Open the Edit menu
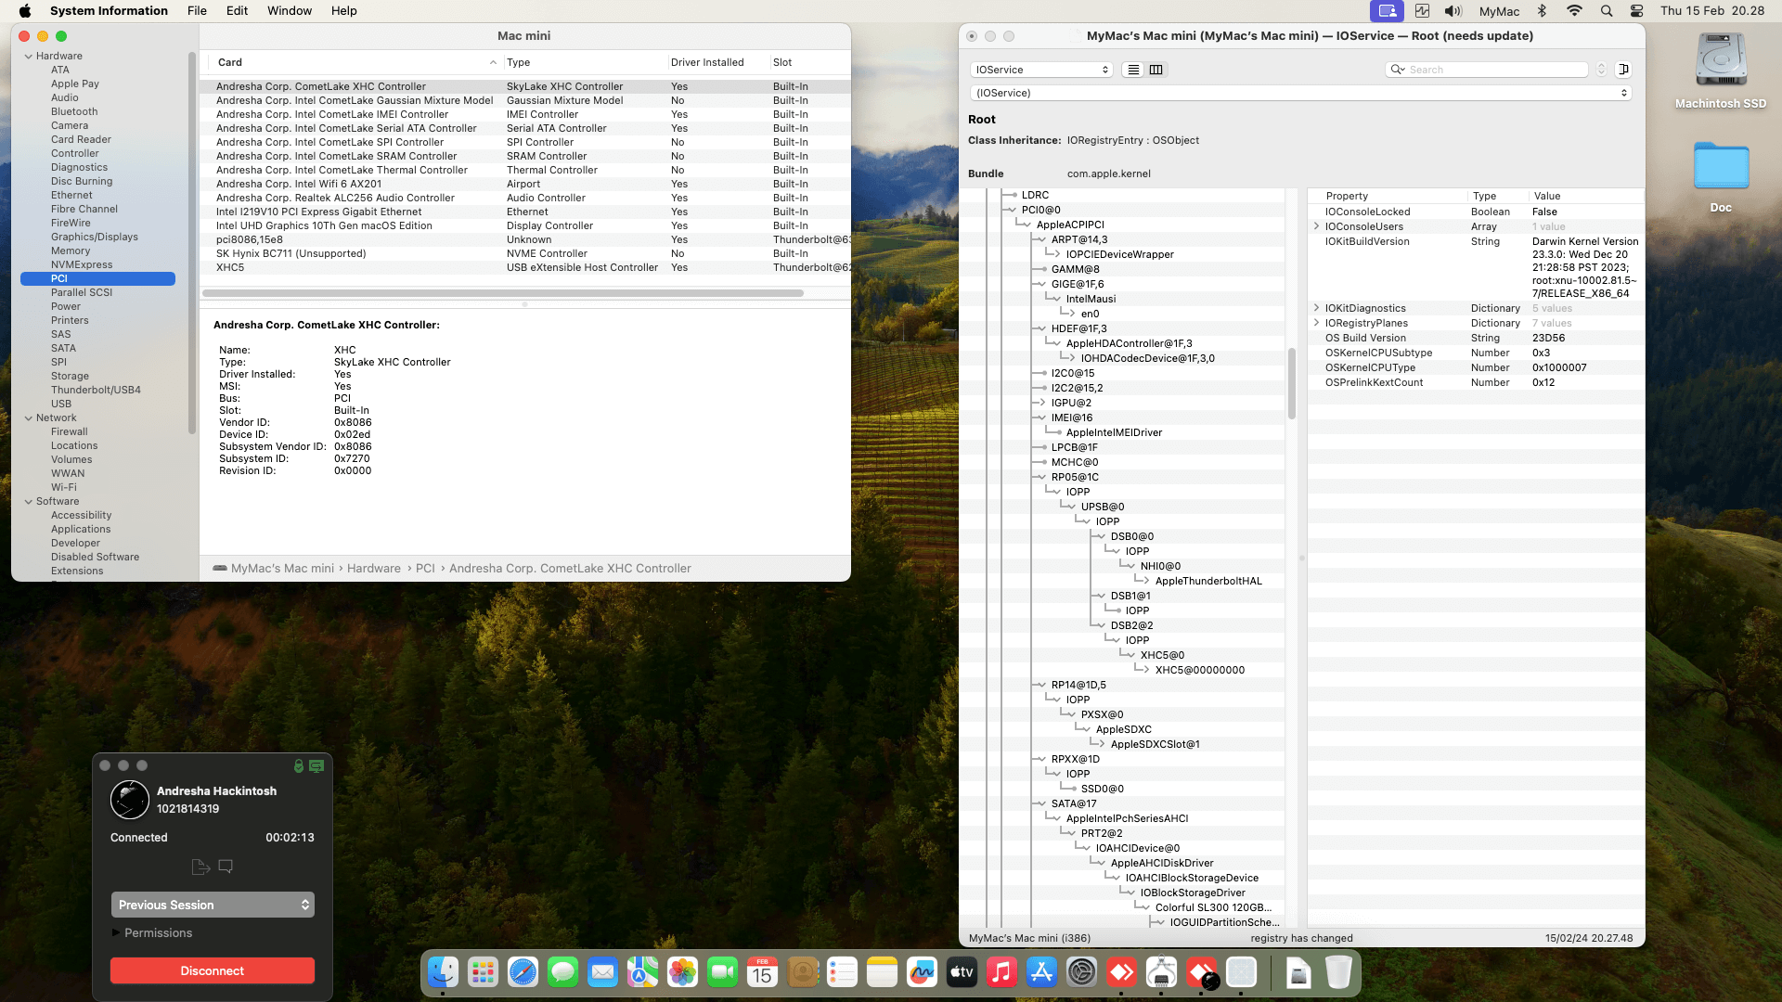 coord(237,11)
